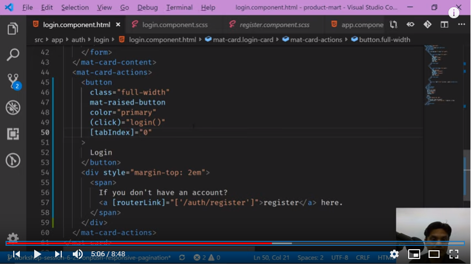Click the YouTube info card icon

[454, 13]
